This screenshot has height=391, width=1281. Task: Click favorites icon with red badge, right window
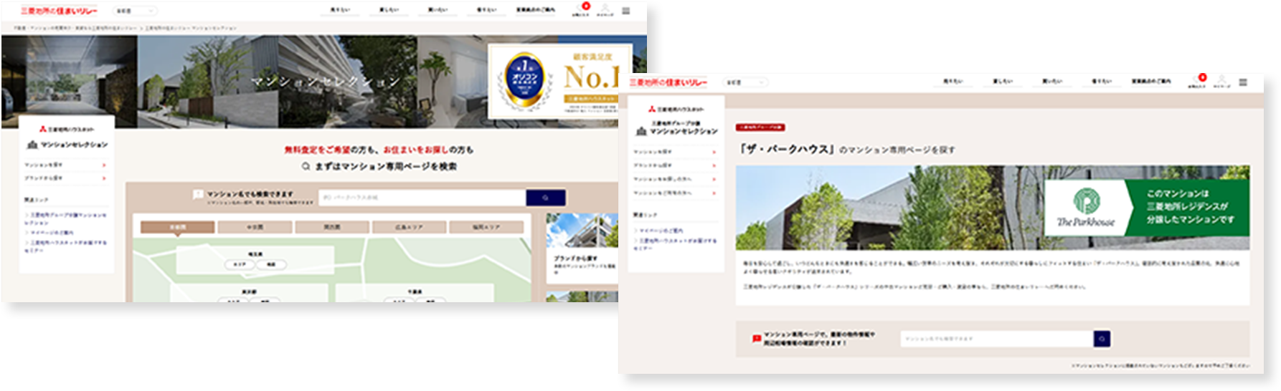(1199, 80)
